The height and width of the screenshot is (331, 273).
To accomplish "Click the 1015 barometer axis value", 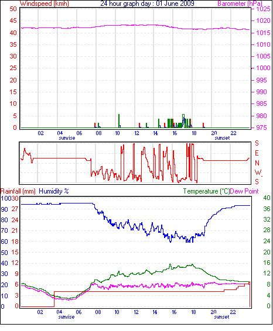I will pos(263,33).
